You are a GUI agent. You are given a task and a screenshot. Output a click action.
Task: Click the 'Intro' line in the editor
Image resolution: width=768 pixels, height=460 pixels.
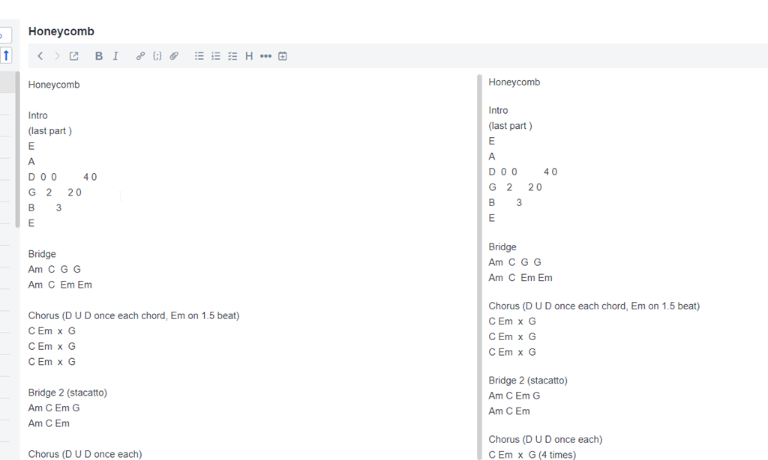pyautogui.click(x=38, y=115)
